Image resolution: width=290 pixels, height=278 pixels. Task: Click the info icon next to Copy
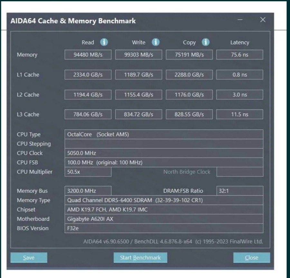(205, 42)
